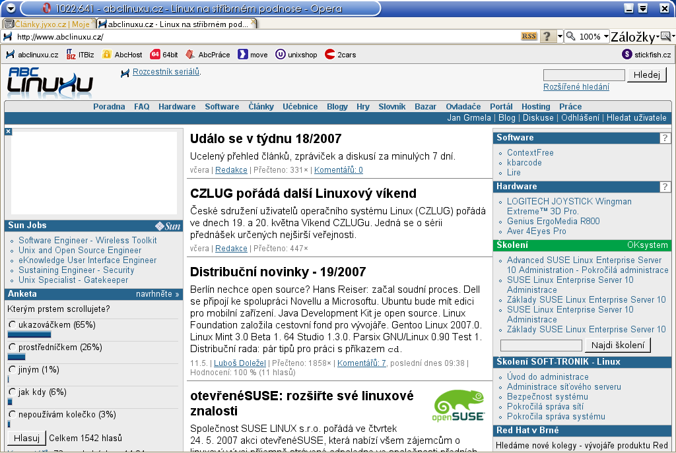The width and height of the screenshot is (676, 453).
Task: Close the advertisement with the X icon
Action: click(x=8, y=131)
